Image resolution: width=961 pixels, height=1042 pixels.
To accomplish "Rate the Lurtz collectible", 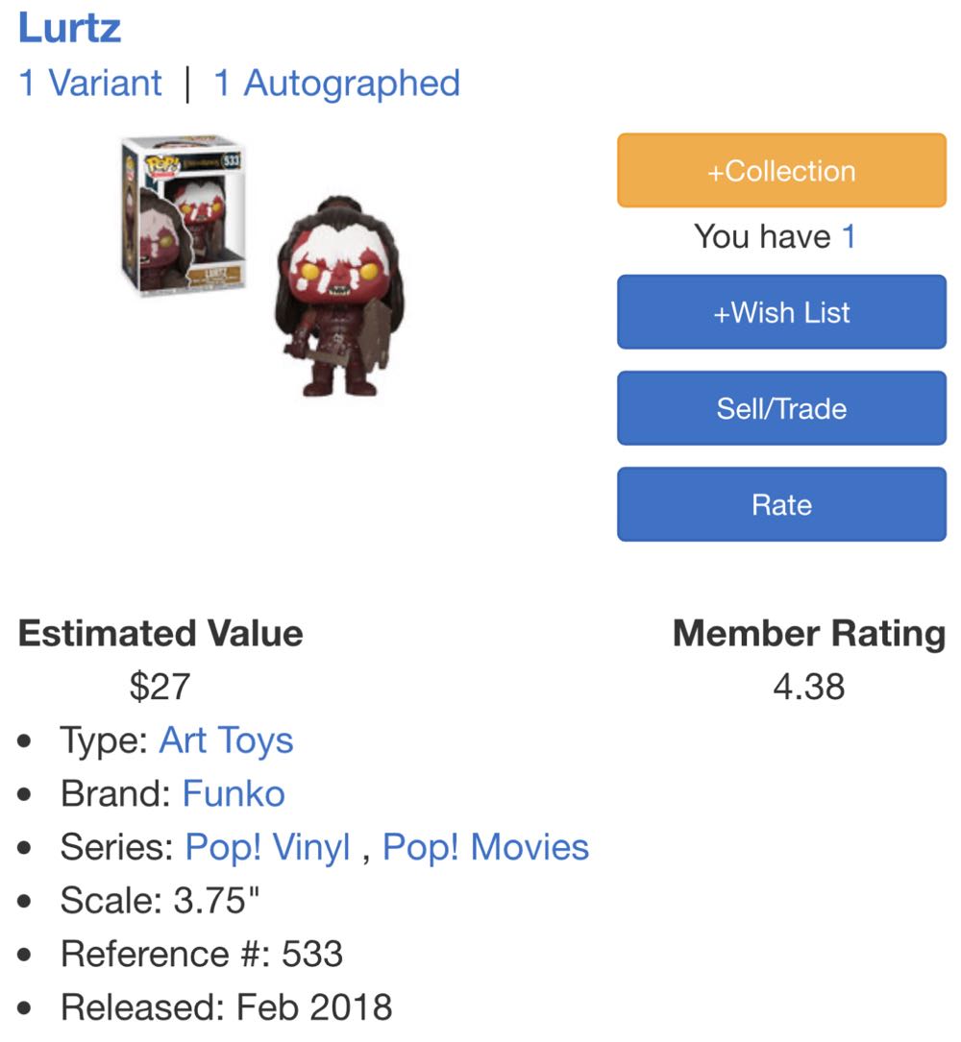I will (x=780, y=503).
